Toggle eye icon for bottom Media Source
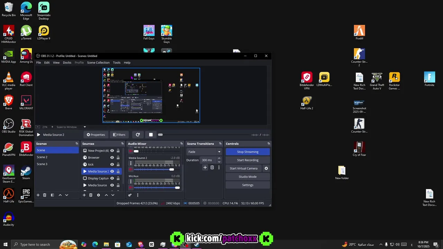Image resolution: width=443 pixels, height=249 pixels. [112, 185]
